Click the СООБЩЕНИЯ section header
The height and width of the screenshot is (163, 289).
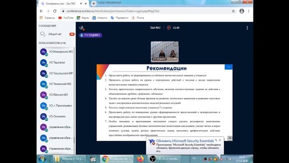(47, 26)
